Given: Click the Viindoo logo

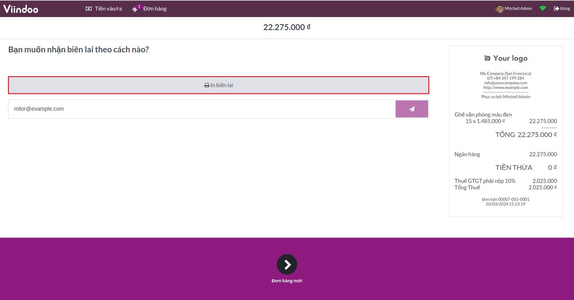Looking at the screenshot, I should tap(21, 9).
